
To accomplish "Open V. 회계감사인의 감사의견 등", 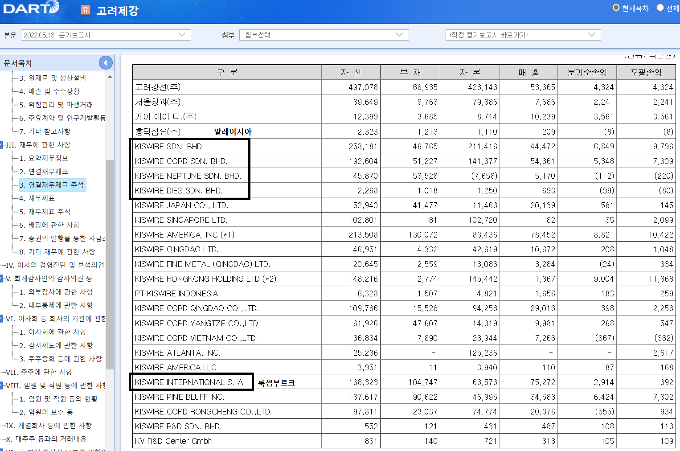I will pos(49,279).
